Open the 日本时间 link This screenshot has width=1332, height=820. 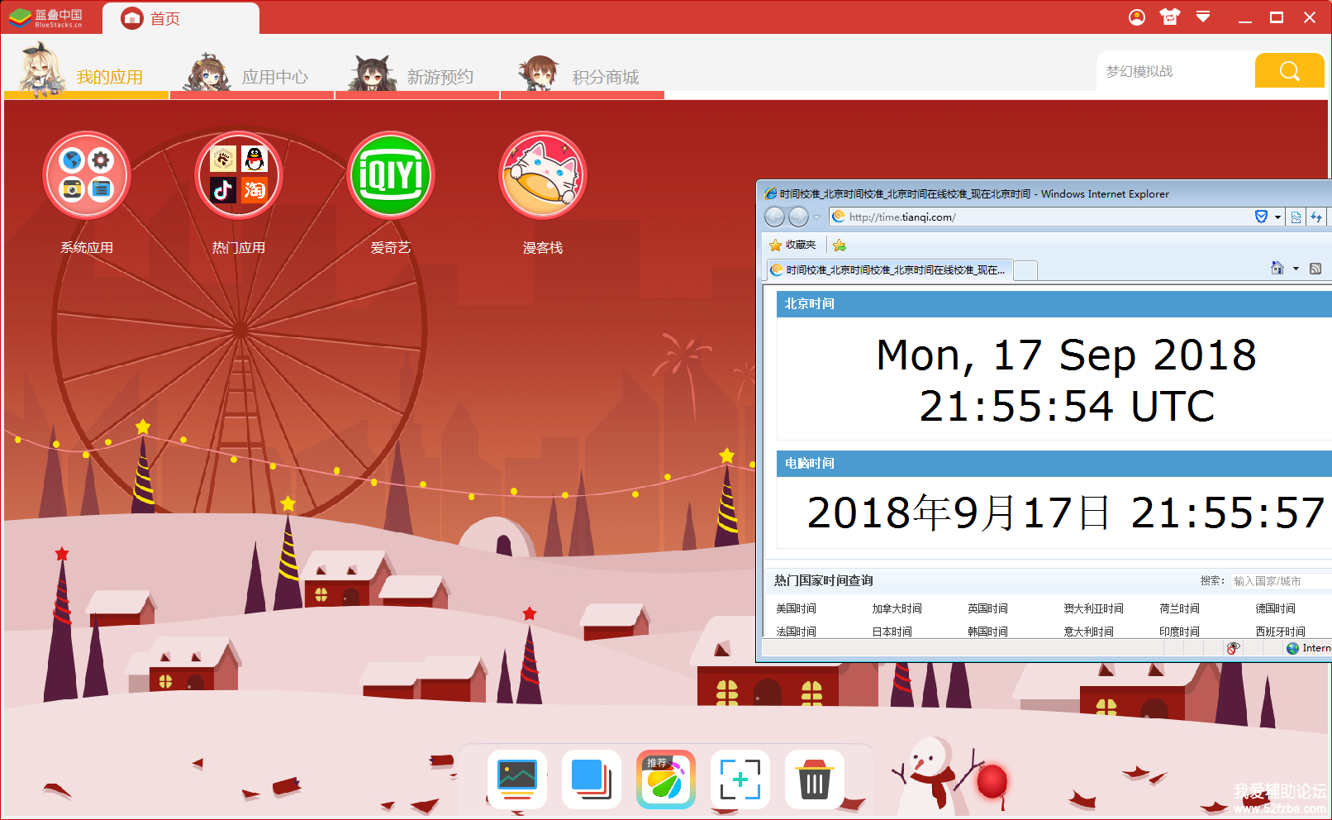[892, 632]
